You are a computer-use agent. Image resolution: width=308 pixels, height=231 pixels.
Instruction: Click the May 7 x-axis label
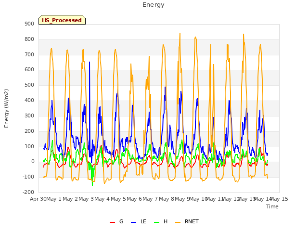pyautogui.click(x=150, y=199)
